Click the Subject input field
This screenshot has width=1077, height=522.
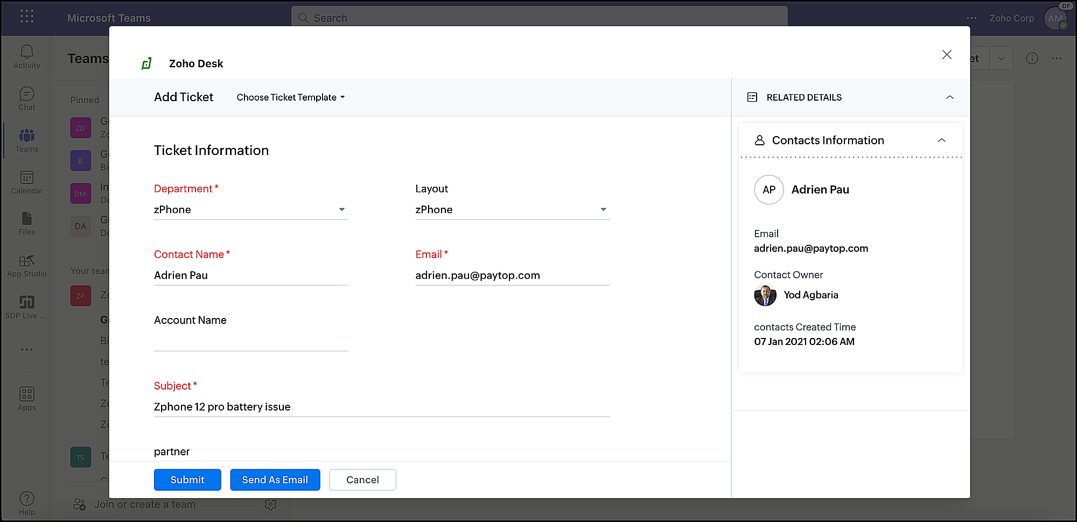[382, 407]
